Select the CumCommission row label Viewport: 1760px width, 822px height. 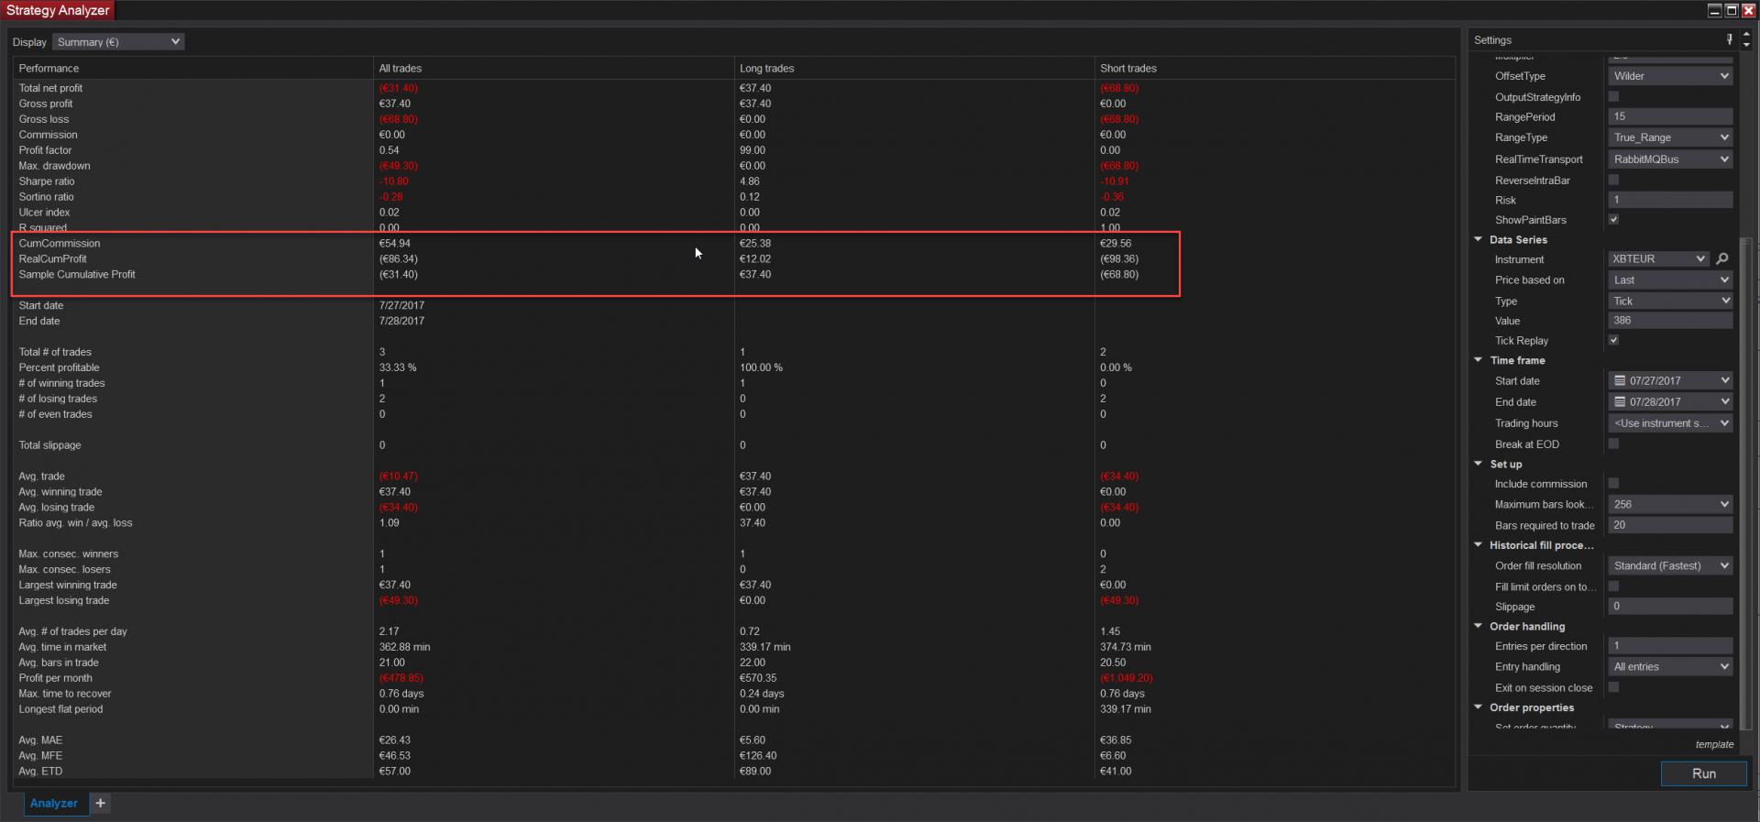[x=60, y=244]
